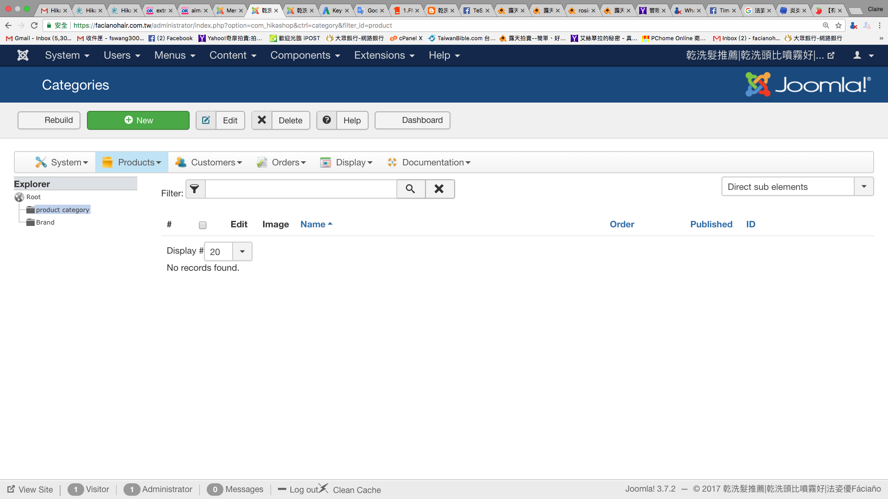Click the Rebuild button
This screenshot has width=888, height=499.
(49, 120)
